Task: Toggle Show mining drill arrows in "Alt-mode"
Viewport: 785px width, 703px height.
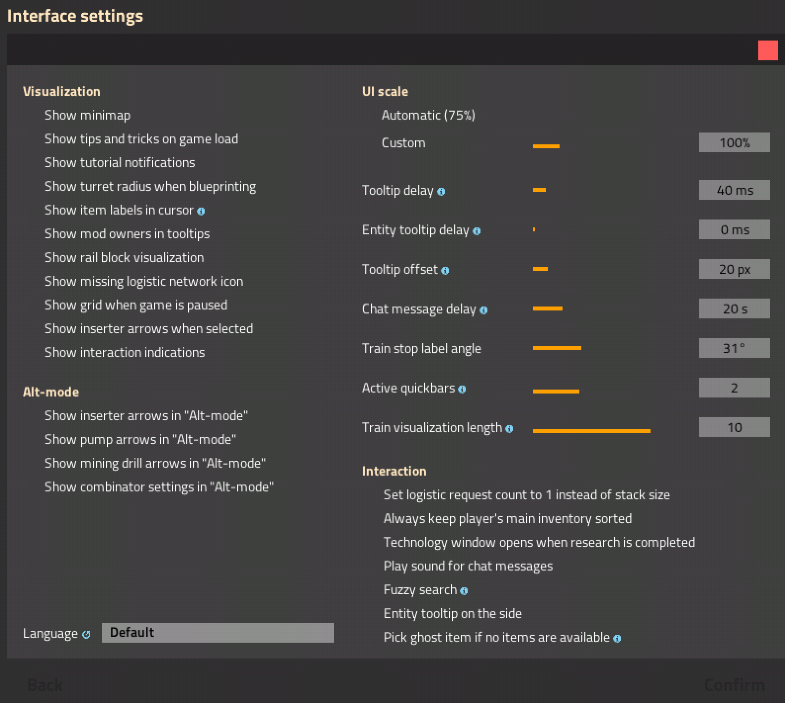Action: [155, 463]
